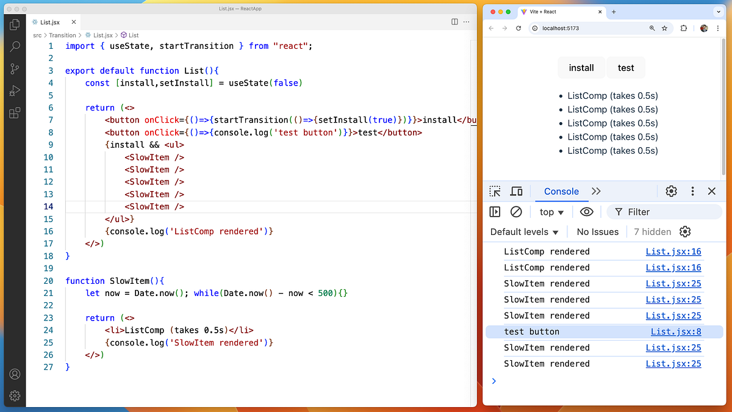Screen dimensions: 732x412
Task: Clear the DevTools console
Action: point(516,212)
